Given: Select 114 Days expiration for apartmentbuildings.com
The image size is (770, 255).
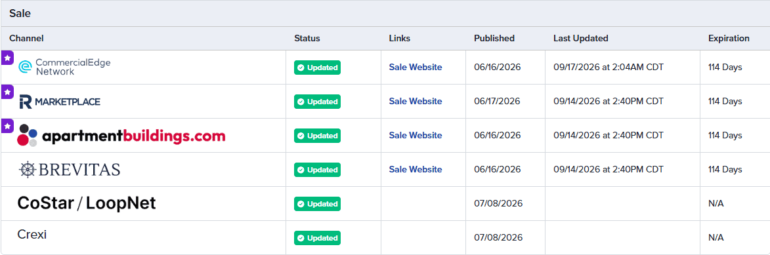Looking at the screenshot, I should pyautogui.click(x=725, y=135).
